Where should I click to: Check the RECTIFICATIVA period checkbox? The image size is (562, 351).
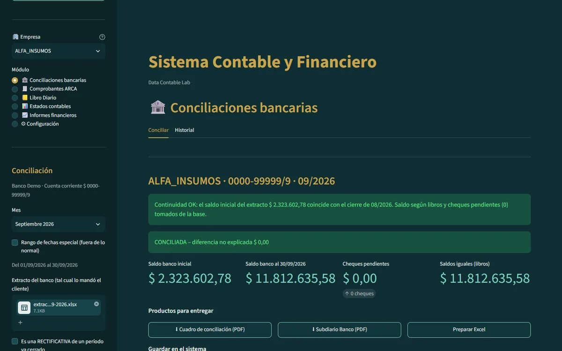coord(15,341)
